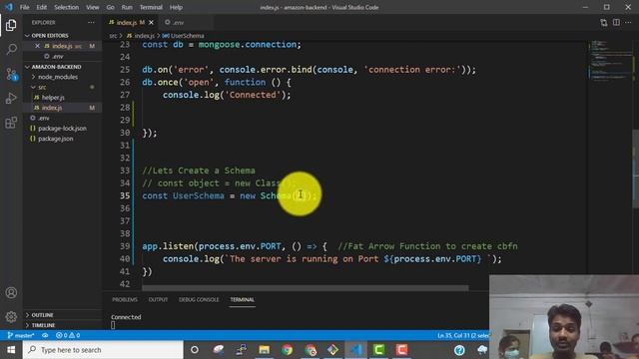Open the .env file in explorer tree
Screen dimensions: 639x359
point(44,118)
